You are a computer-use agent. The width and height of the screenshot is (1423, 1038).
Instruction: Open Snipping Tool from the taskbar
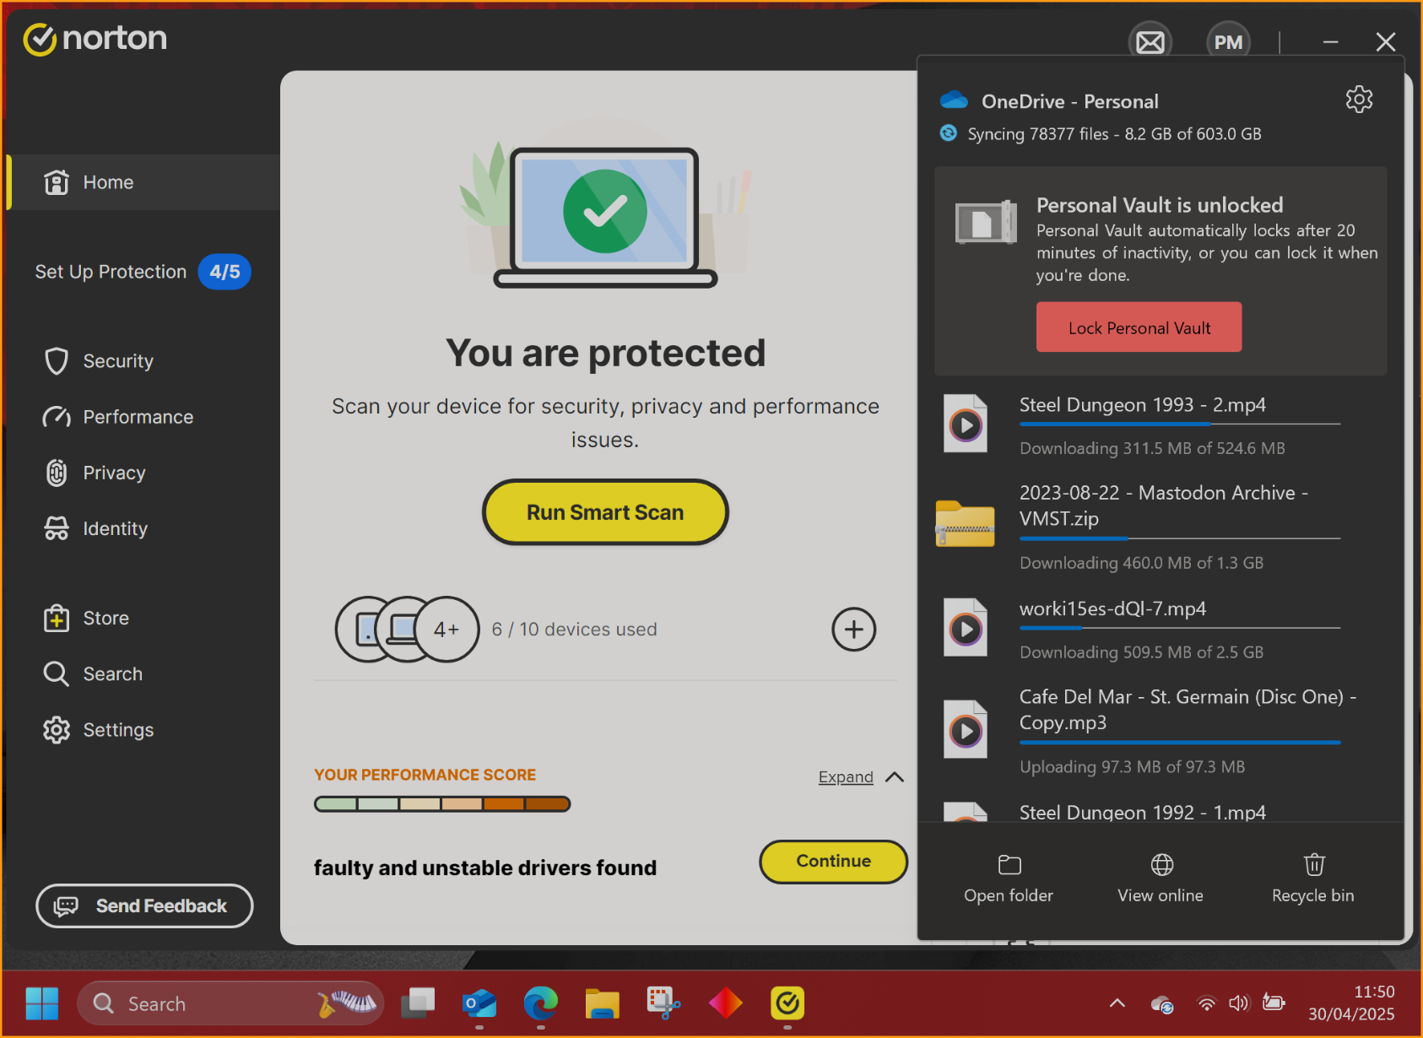(x=664, y=1003)
